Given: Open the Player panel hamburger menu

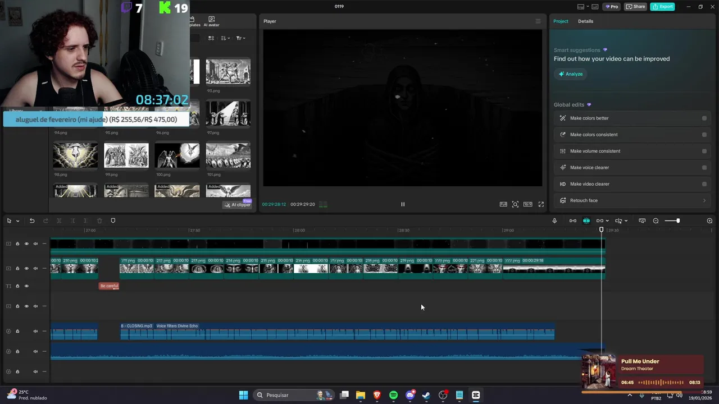Looking at the screenshot, I should pyautogui.click(x=538, y=21).
